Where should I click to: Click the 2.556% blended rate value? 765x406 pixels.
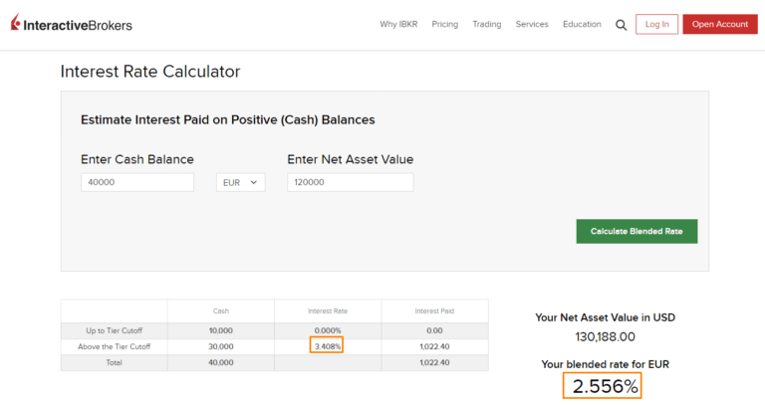click(605, 386)
